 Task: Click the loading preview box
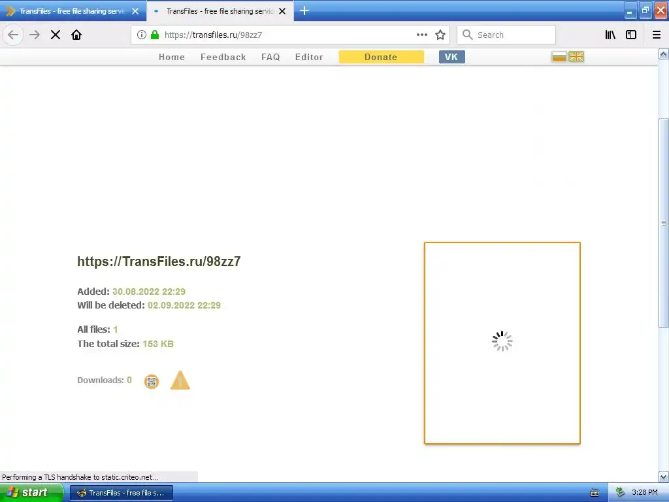point(502,343)
